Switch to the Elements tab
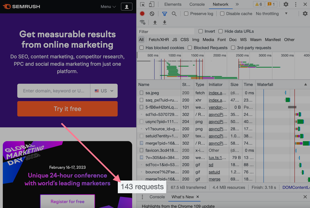Screen dimensions: 310x208 [173, 5]
